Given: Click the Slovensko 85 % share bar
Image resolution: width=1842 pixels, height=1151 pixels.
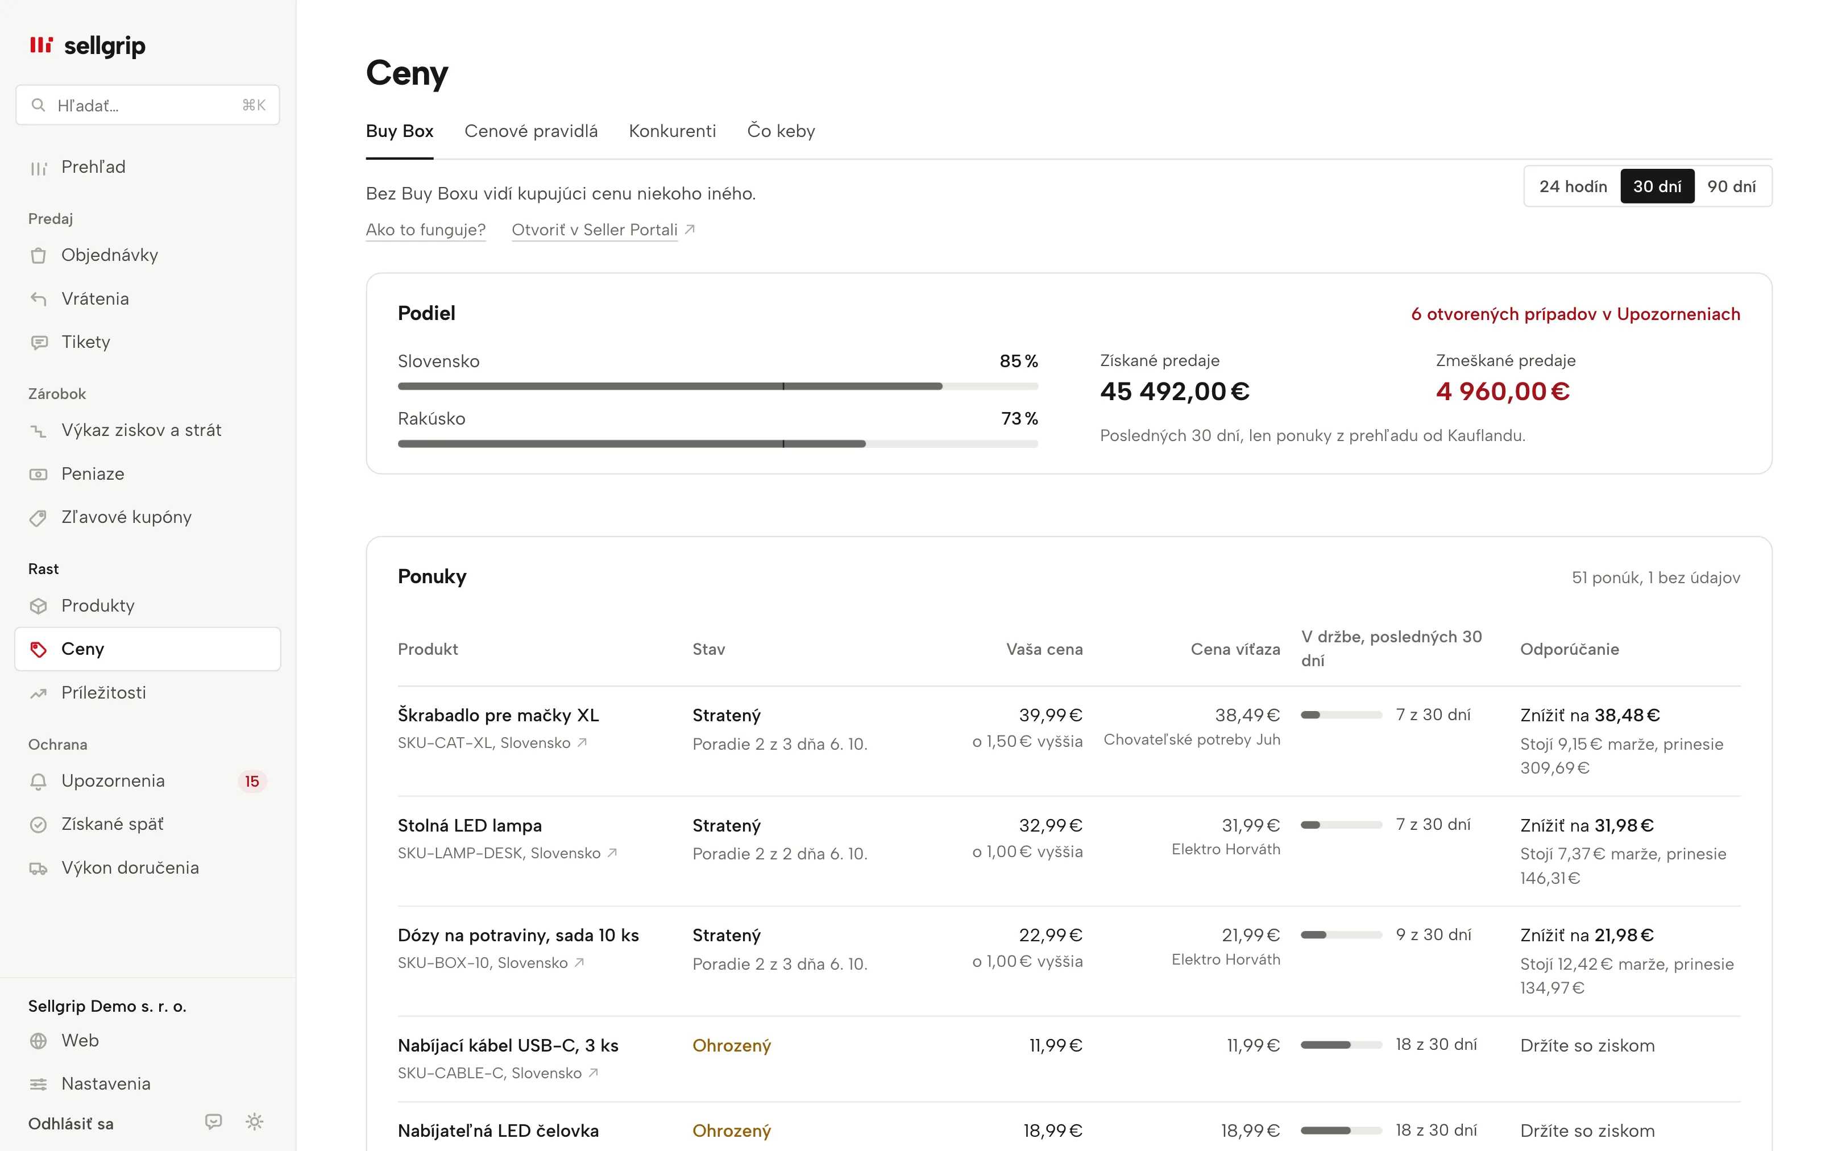Looking at the screenshot, I should pyautogui.click(x=718, y=386).
